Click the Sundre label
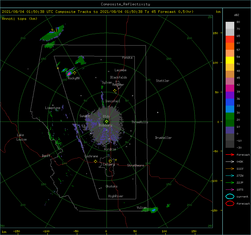251x235 pixels. 85,116
